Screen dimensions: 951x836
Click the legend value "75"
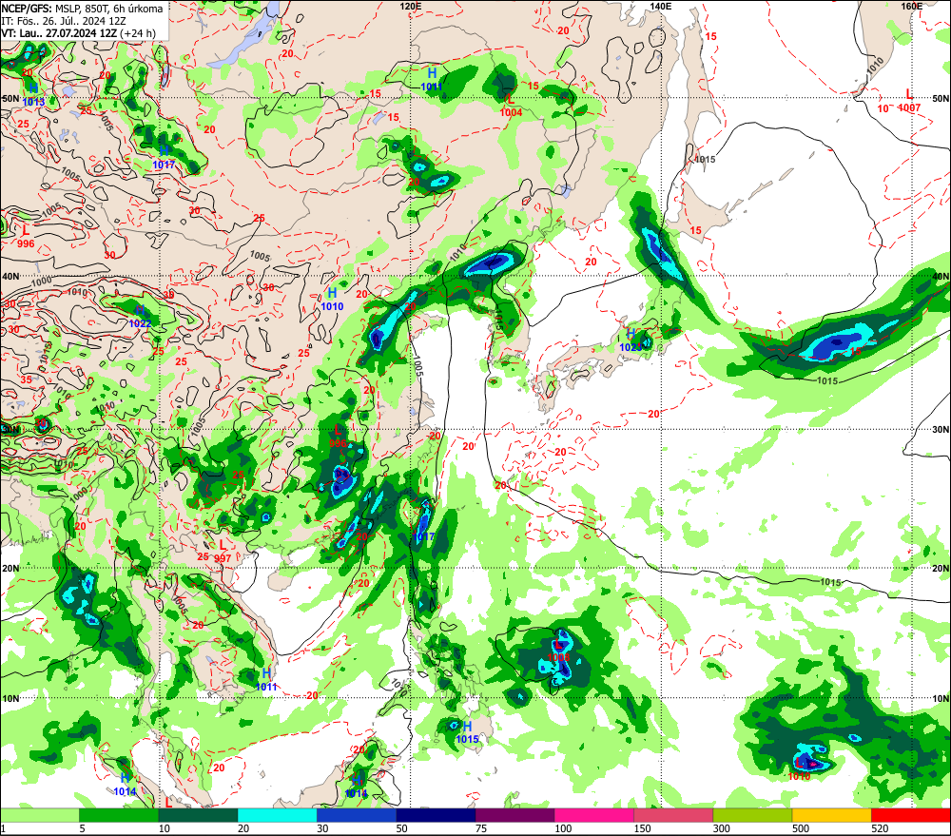(481, 828)
